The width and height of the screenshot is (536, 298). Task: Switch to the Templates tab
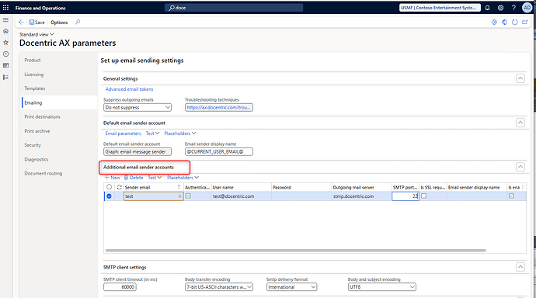click(x=34, y=88)
